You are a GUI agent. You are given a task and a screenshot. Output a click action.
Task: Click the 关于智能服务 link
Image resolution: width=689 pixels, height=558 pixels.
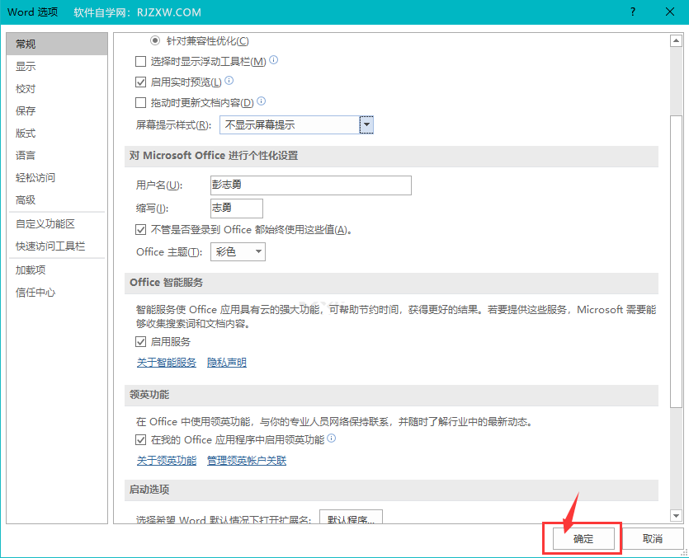click(x=166, y=362)
